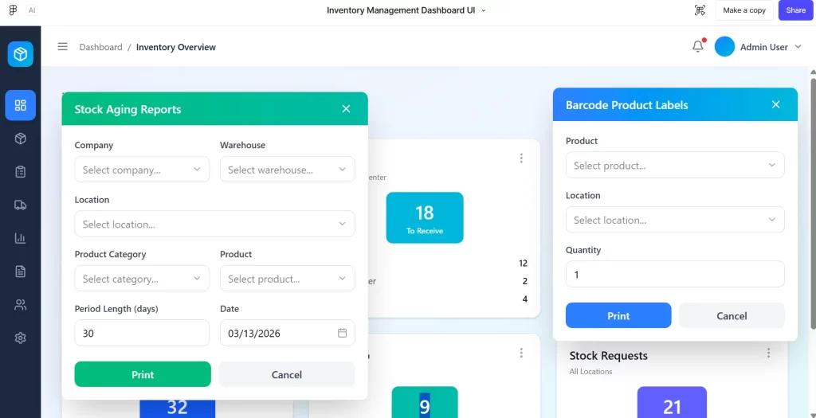Screen dimensions: 816x418
Task: Open the users sidebar icon
Action: pyautogui.click(x=20, y=305)
